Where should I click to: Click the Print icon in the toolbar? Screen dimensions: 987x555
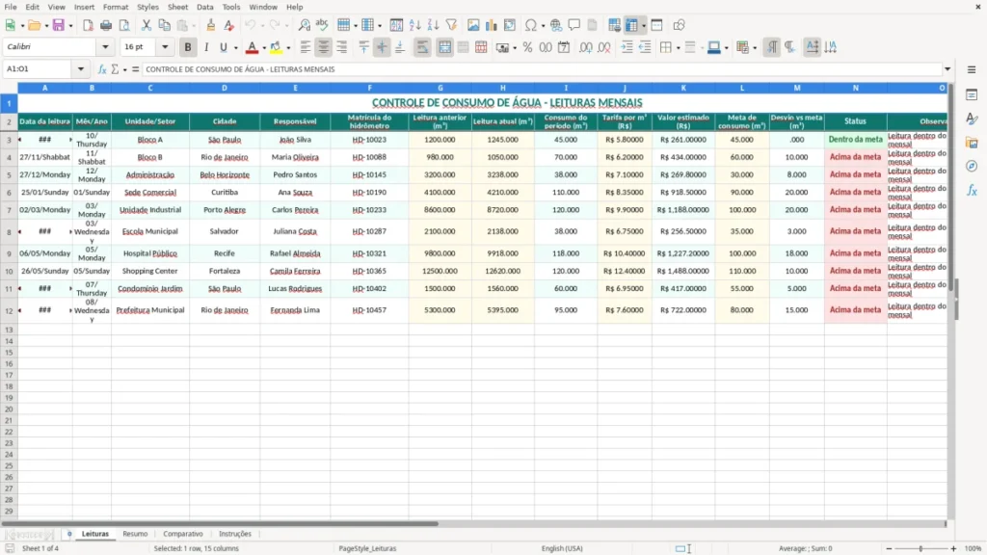coord(106,25)
